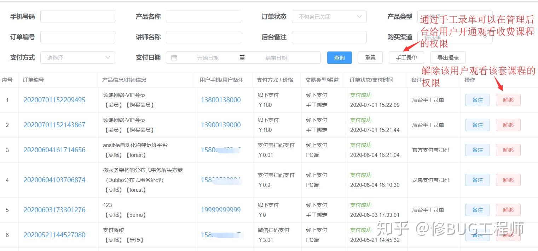
Task: Click order number 20200604161714656 link
Action: [x=54, y=150]
